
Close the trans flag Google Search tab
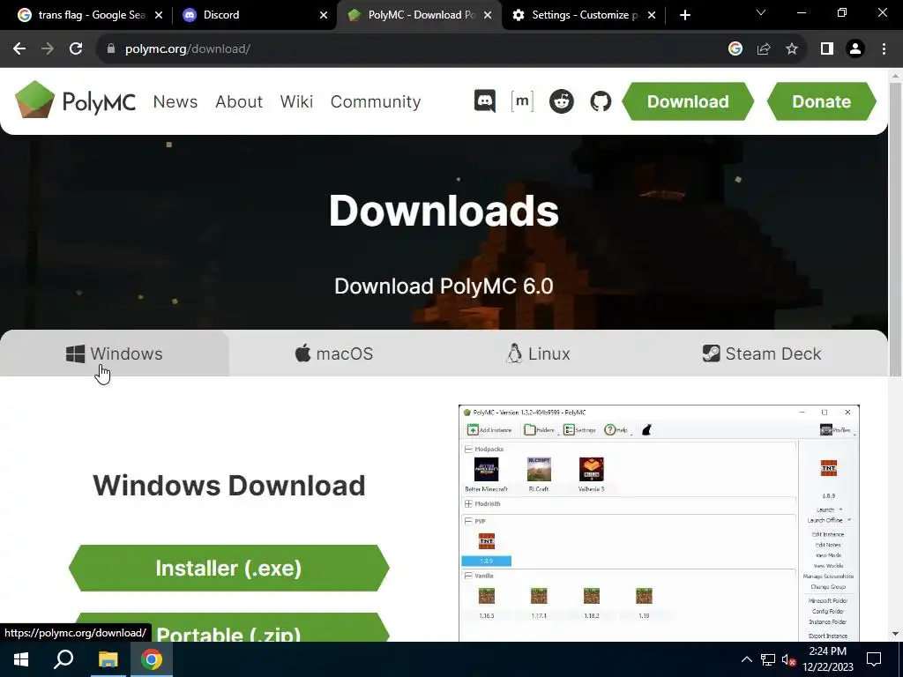(x=159, y=15)
